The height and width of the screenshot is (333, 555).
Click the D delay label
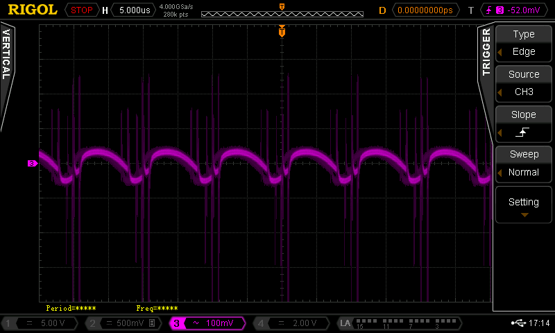coord(382,10)
